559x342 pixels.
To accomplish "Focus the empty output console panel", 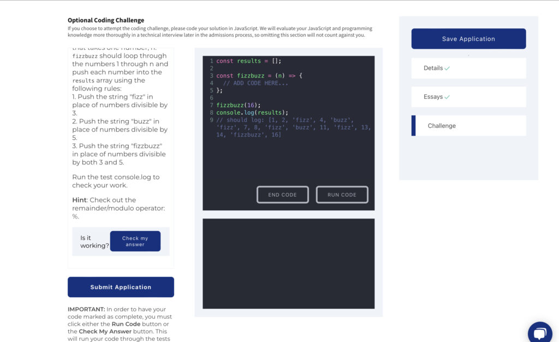I will tap(288, 263).
